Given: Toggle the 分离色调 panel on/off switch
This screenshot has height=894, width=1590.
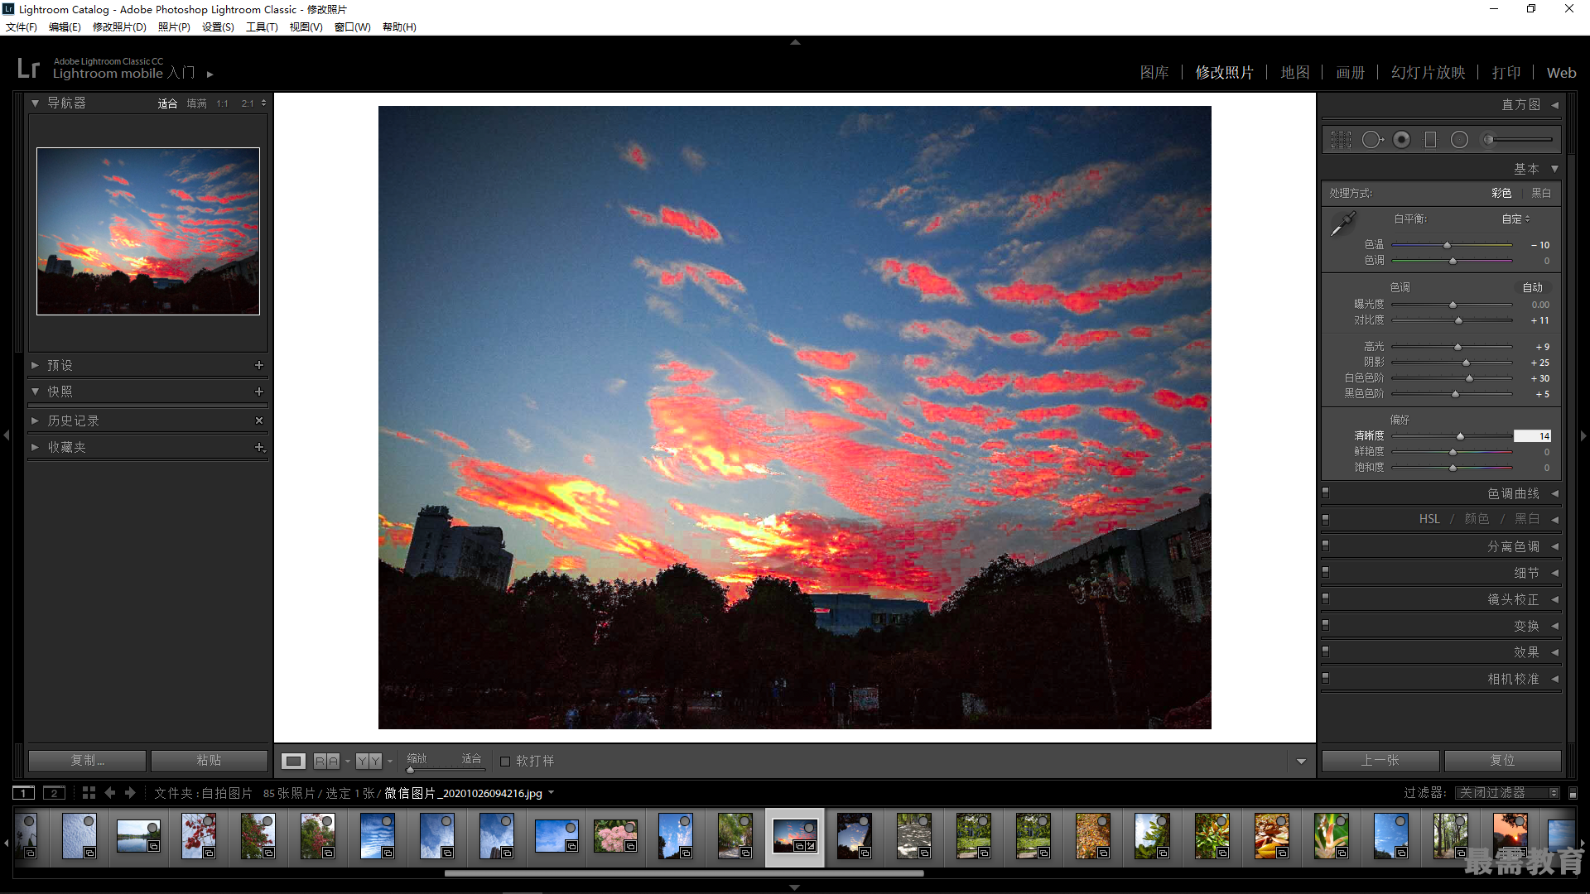Looking at the screenshot, I should (x=1325, y=546).
